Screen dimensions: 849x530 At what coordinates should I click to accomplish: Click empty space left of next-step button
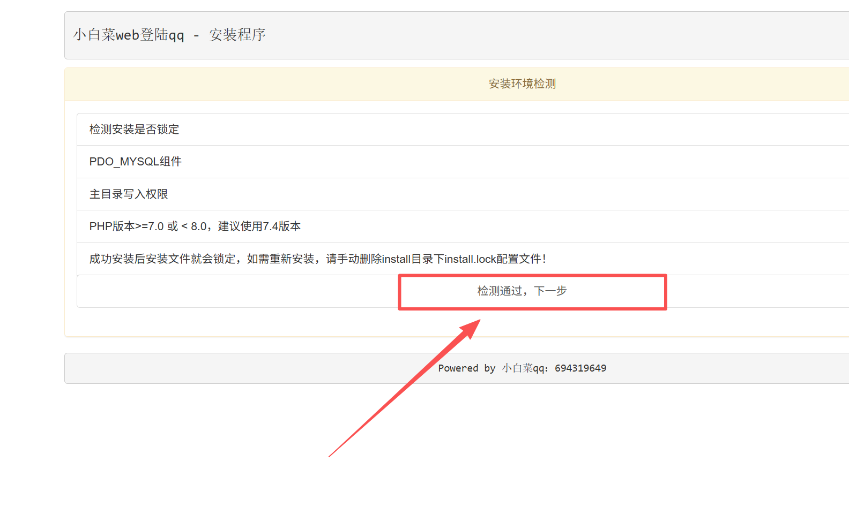pos(236,291)
